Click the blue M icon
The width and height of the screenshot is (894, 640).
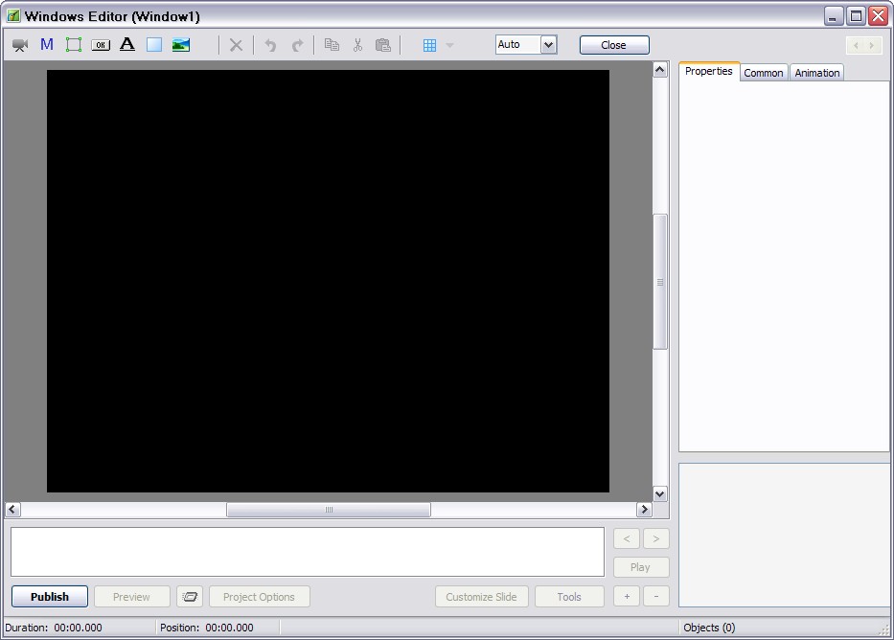pos(47,44)
